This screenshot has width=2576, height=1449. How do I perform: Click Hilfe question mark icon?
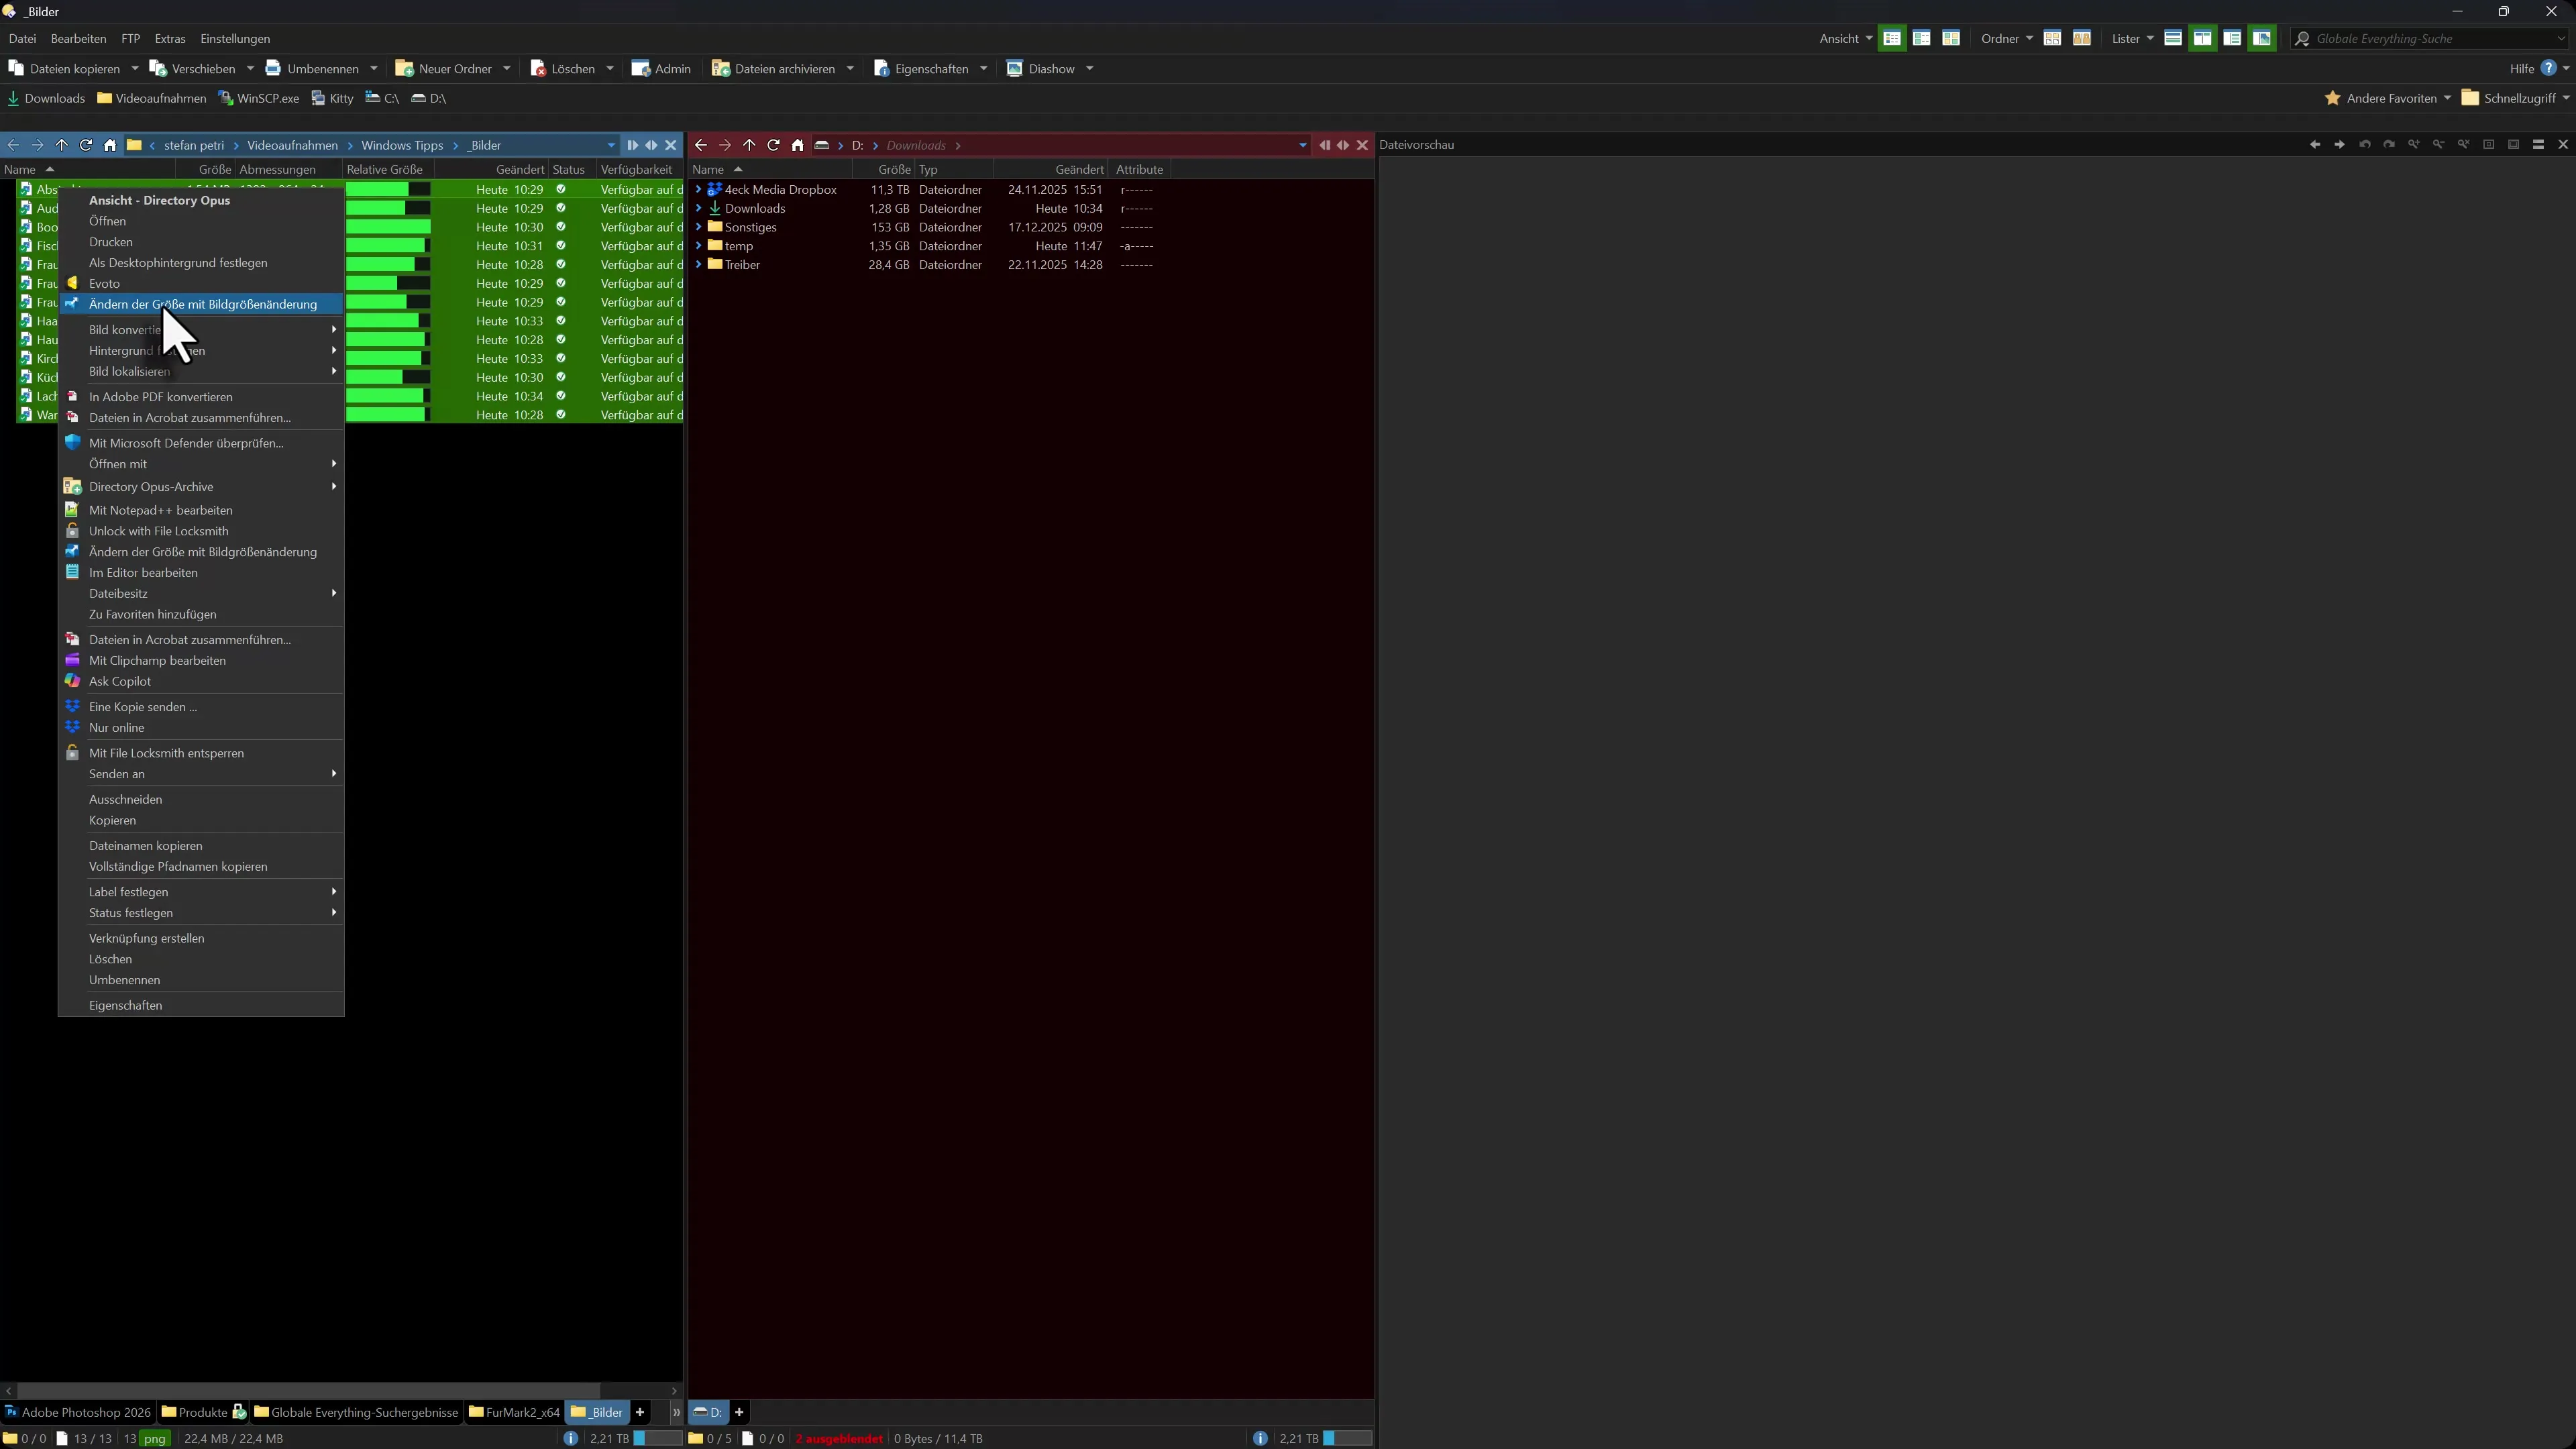(2548, 68)
